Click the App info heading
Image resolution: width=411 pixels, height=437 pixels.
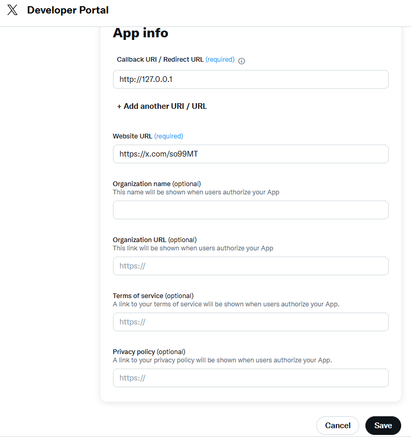pyautogui.click(x=140, y=33)
